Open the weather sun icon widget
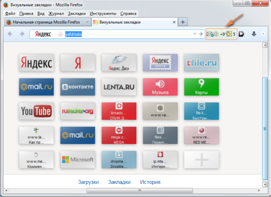Screen dimensions: 271x197 click(216, 34)
